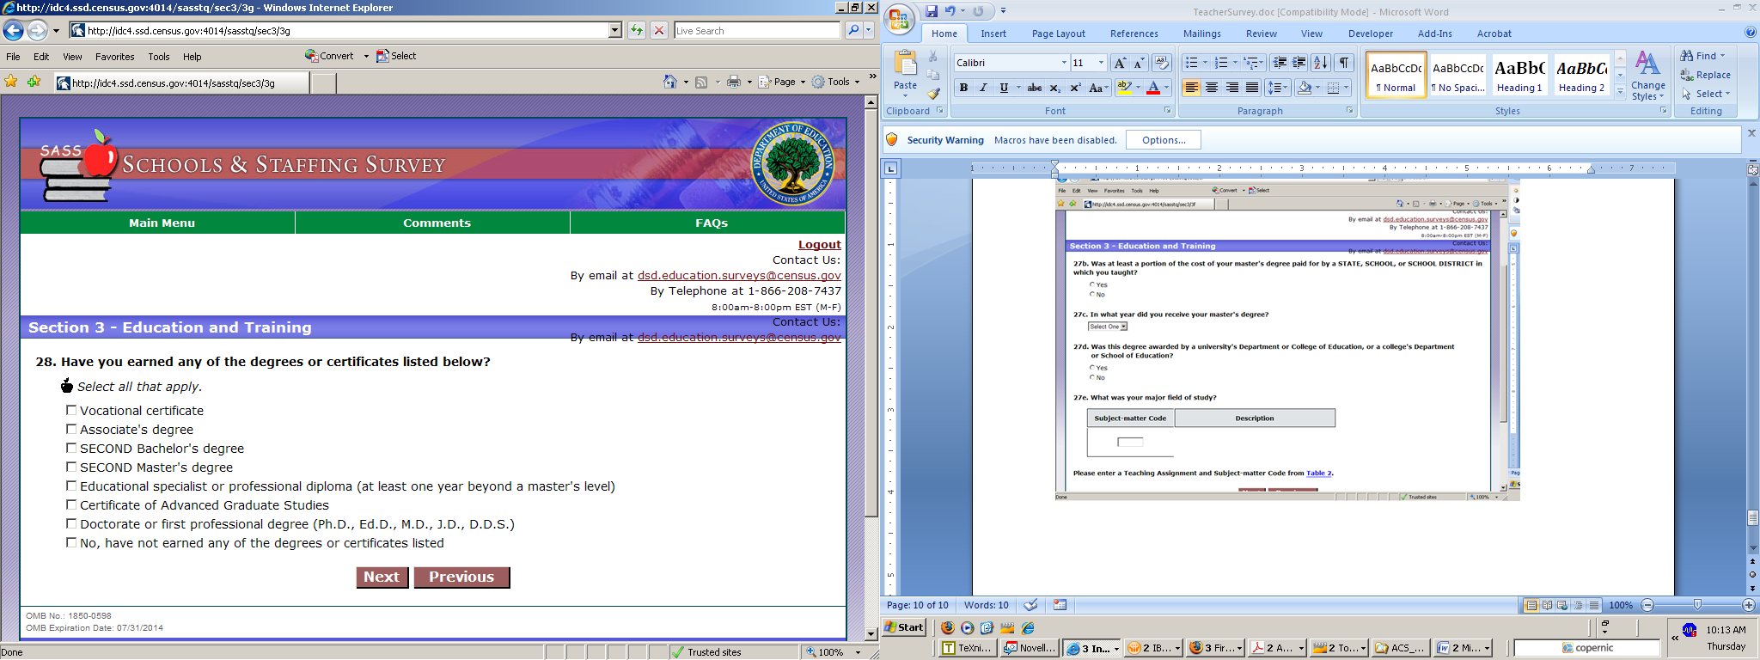Switch to the Page Layout ribbon tab
Image resolution: width=1760 pixels, height=660 pixels.
(x=1058, y=34)
